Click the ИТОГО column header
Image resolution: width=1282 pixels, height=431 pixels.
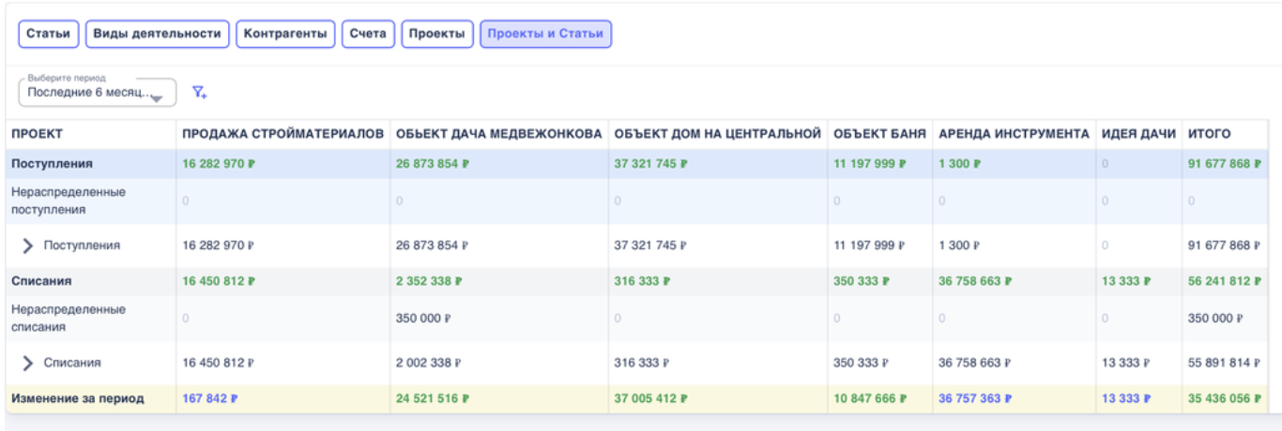pos(1209,134)
